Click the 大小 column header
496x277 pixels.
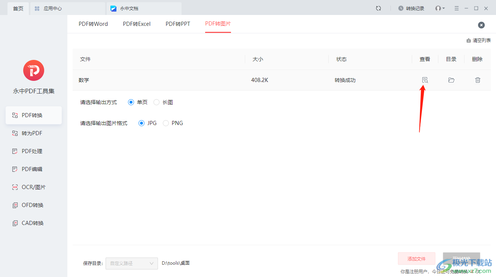click(x=258, y=59)
